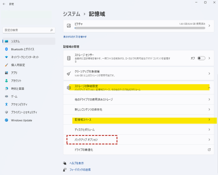The width and height of the screenshot is (218, 175).
Task: Click 1.83 GB/624 GB 使用済み text
Action: tap(192, 24)
